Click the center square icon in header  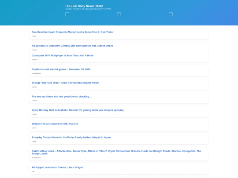pos(119,15)
